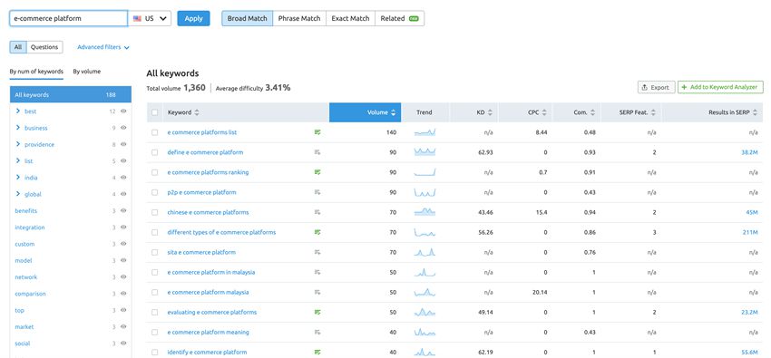Image resolution: width=771 pixels, height=358 pixels.
Task: Click analyzer icon for 'e commerce platforms ranking'
Action: (317, 172)
